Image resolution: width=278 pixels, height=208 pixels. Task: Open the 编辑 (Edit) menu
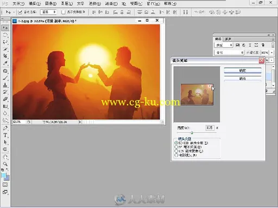tap(35, 3)
